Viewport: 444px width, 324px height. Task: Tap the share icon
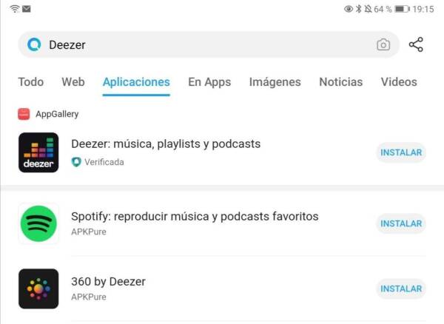click(416, 44)
